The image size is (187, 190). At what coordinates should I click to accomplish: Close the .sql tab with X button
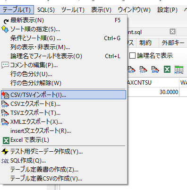(172, 32)
